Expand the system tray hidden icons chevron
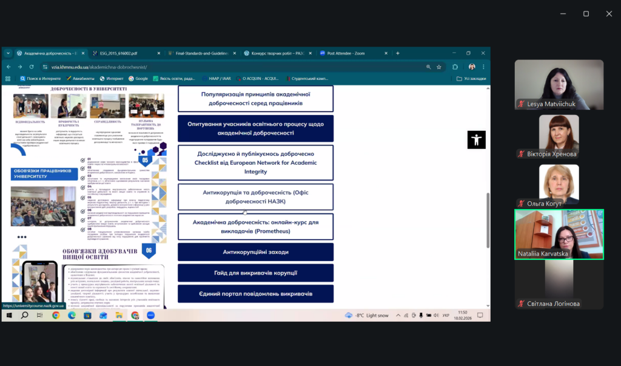The image size is (621, 366). pyautogui.click(x=398, y=315)
